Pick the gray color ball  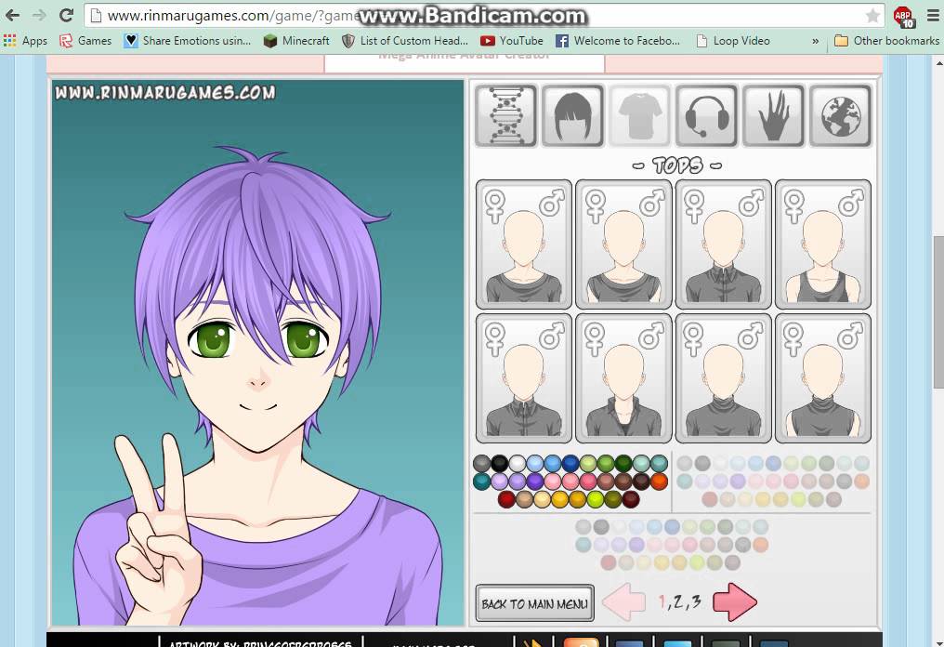pos(481,463)
